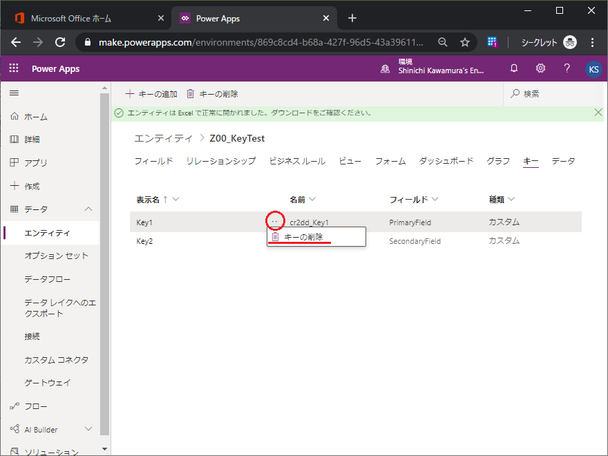Switch to the ダッシュボード tab

click(446, 161)
